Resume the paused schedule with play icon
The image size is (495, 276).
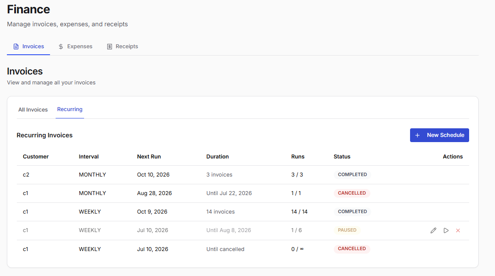click(446, 231)
